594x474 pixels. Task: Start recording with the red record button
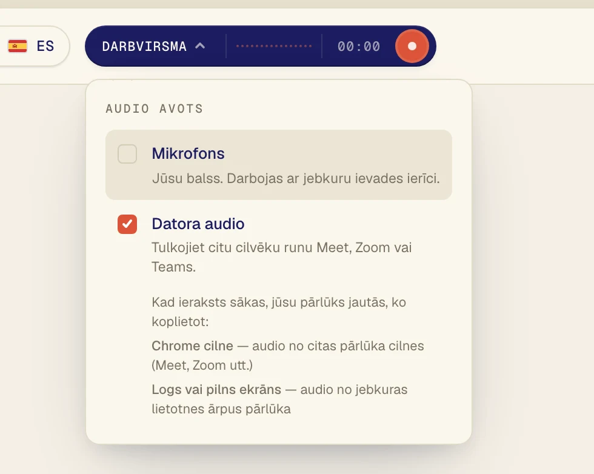(412, 46)
